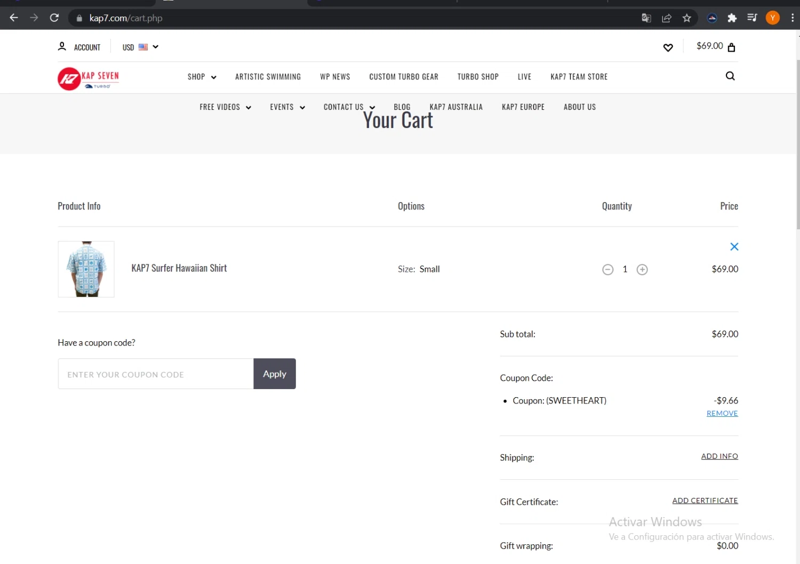The image size is (800, 564).
Task: Go back using browser back arrow
Action: click(x=14, y=18)
